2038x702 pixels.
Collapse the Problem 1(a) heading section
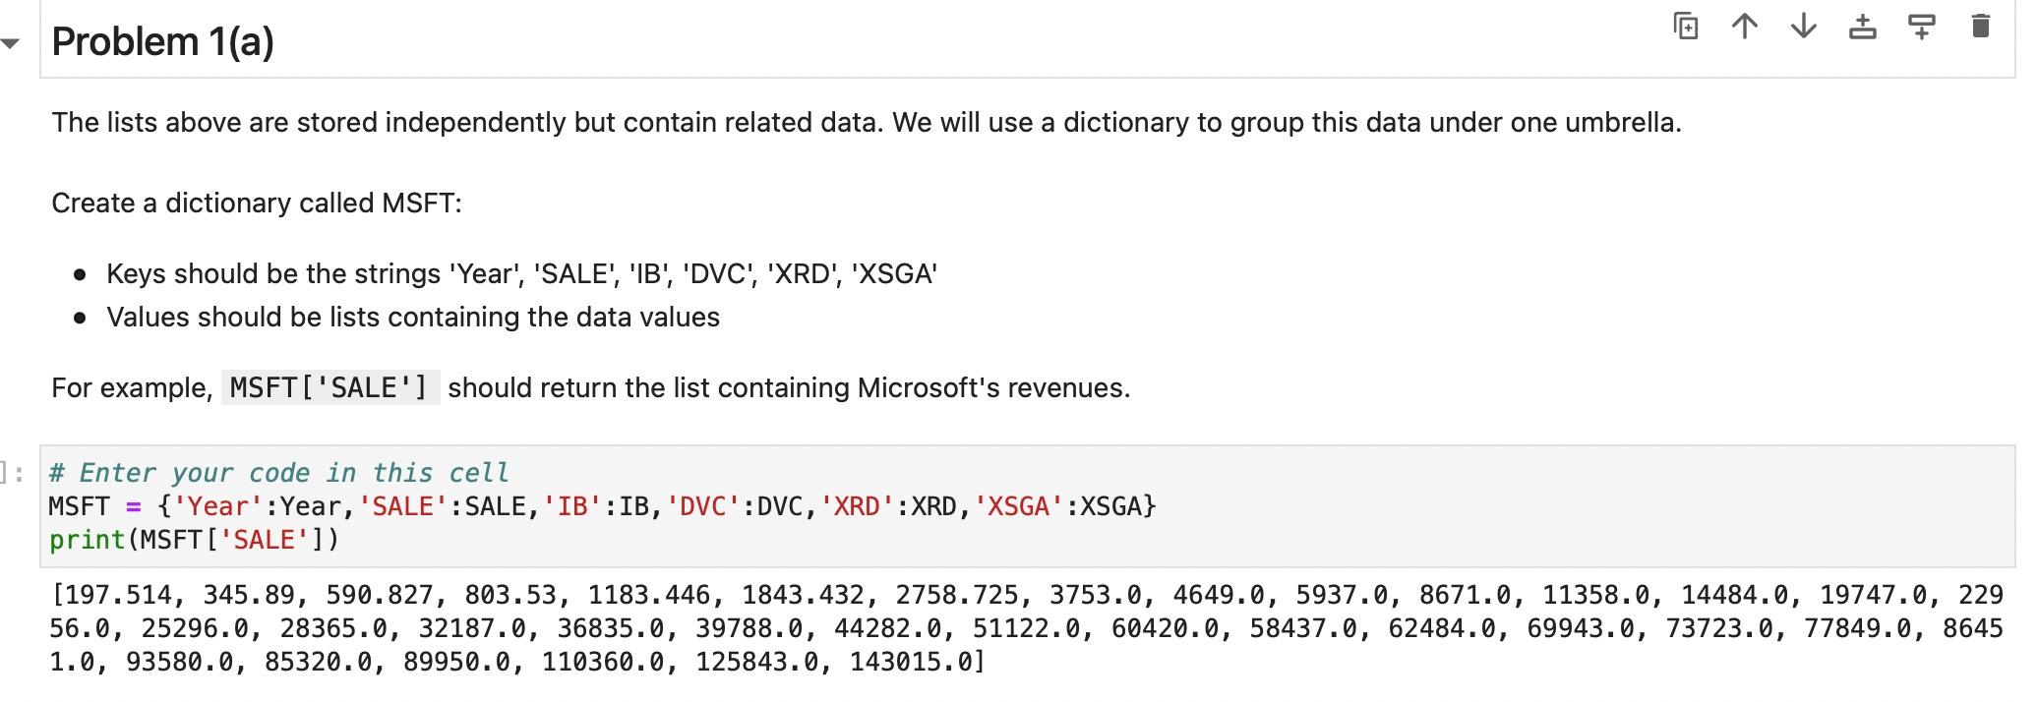point(10,42)
